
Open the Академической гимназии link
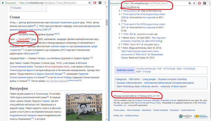coord(23,115)
